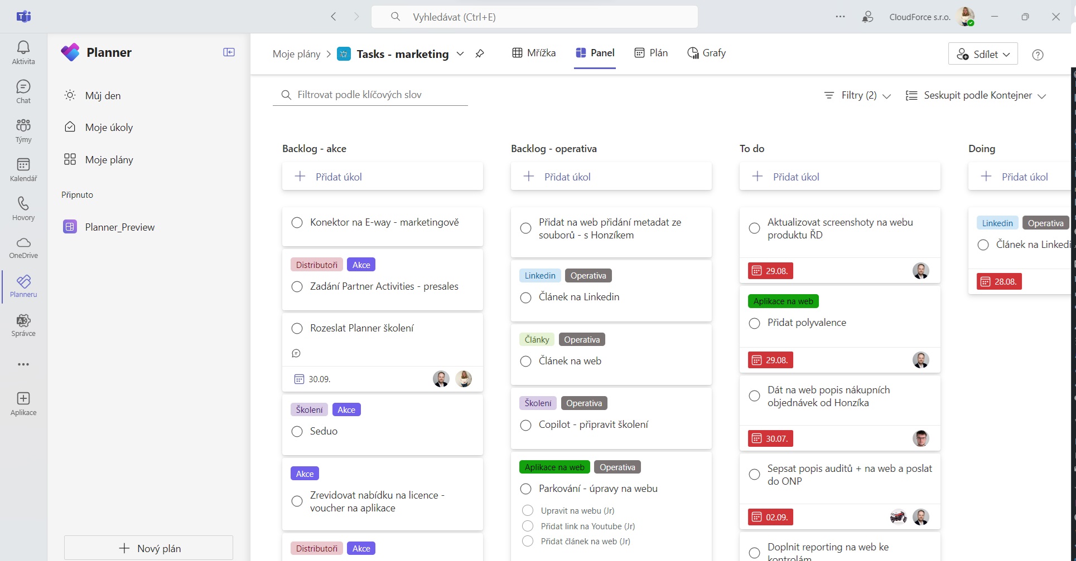Go forward with the right arrow
Viewport: 1076px width, 561px height.
[x=357, y=17]
